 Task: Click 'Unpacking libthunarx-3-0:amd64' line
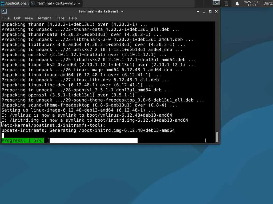click(93, 45)
